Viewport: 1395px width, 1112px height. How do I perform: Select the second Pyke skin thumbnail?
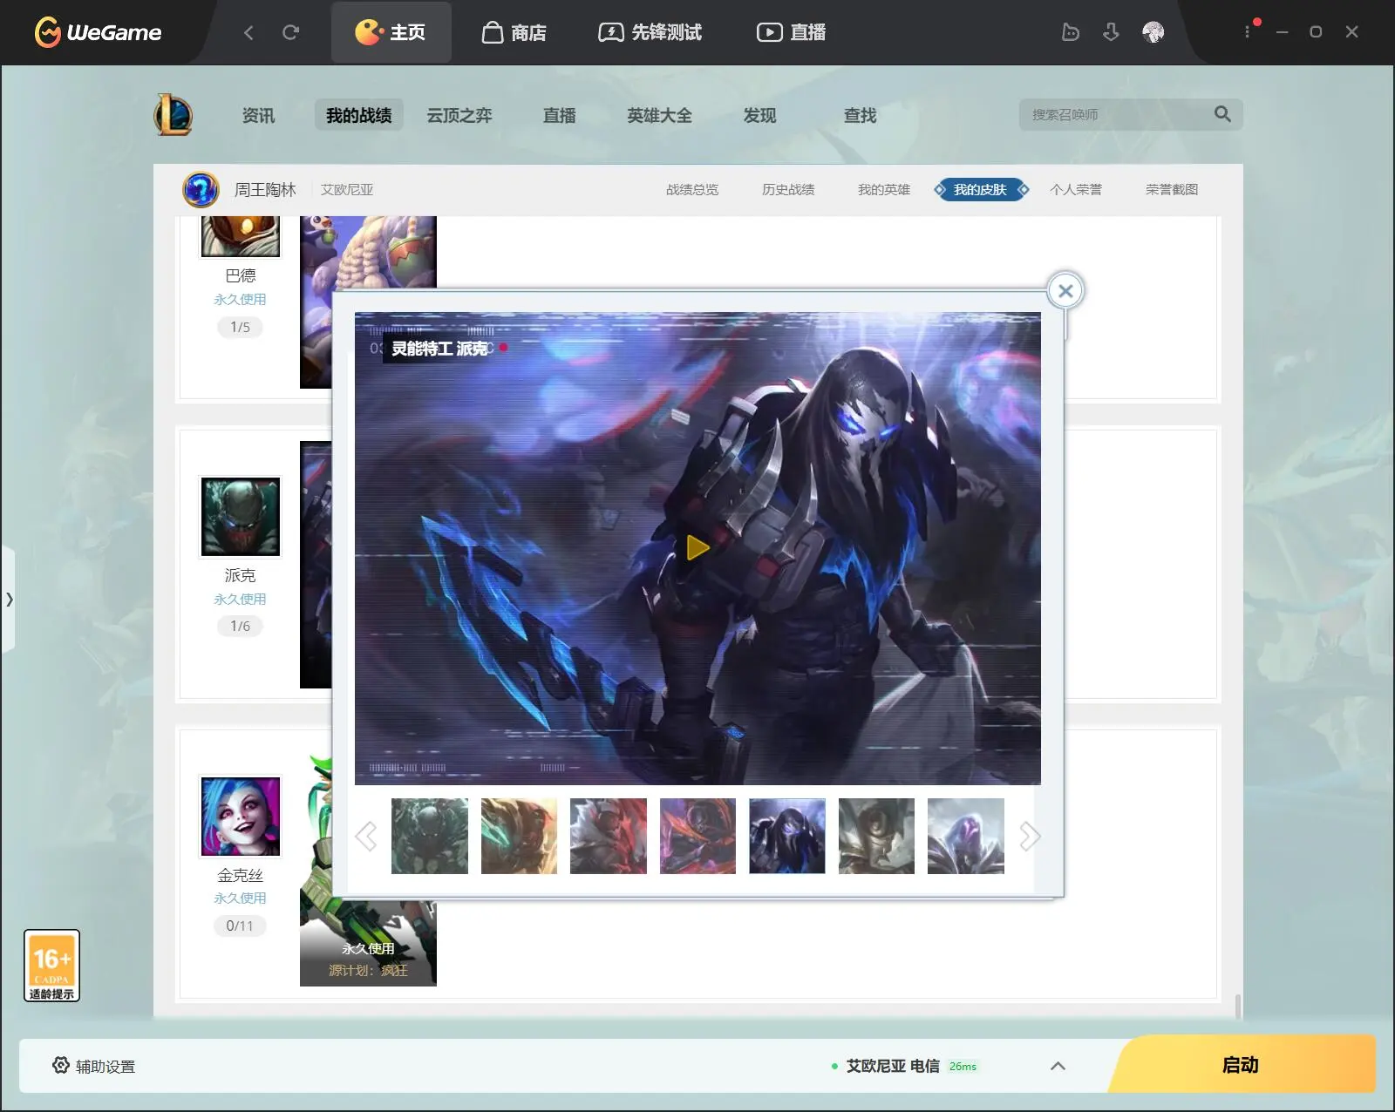point(519,836)
